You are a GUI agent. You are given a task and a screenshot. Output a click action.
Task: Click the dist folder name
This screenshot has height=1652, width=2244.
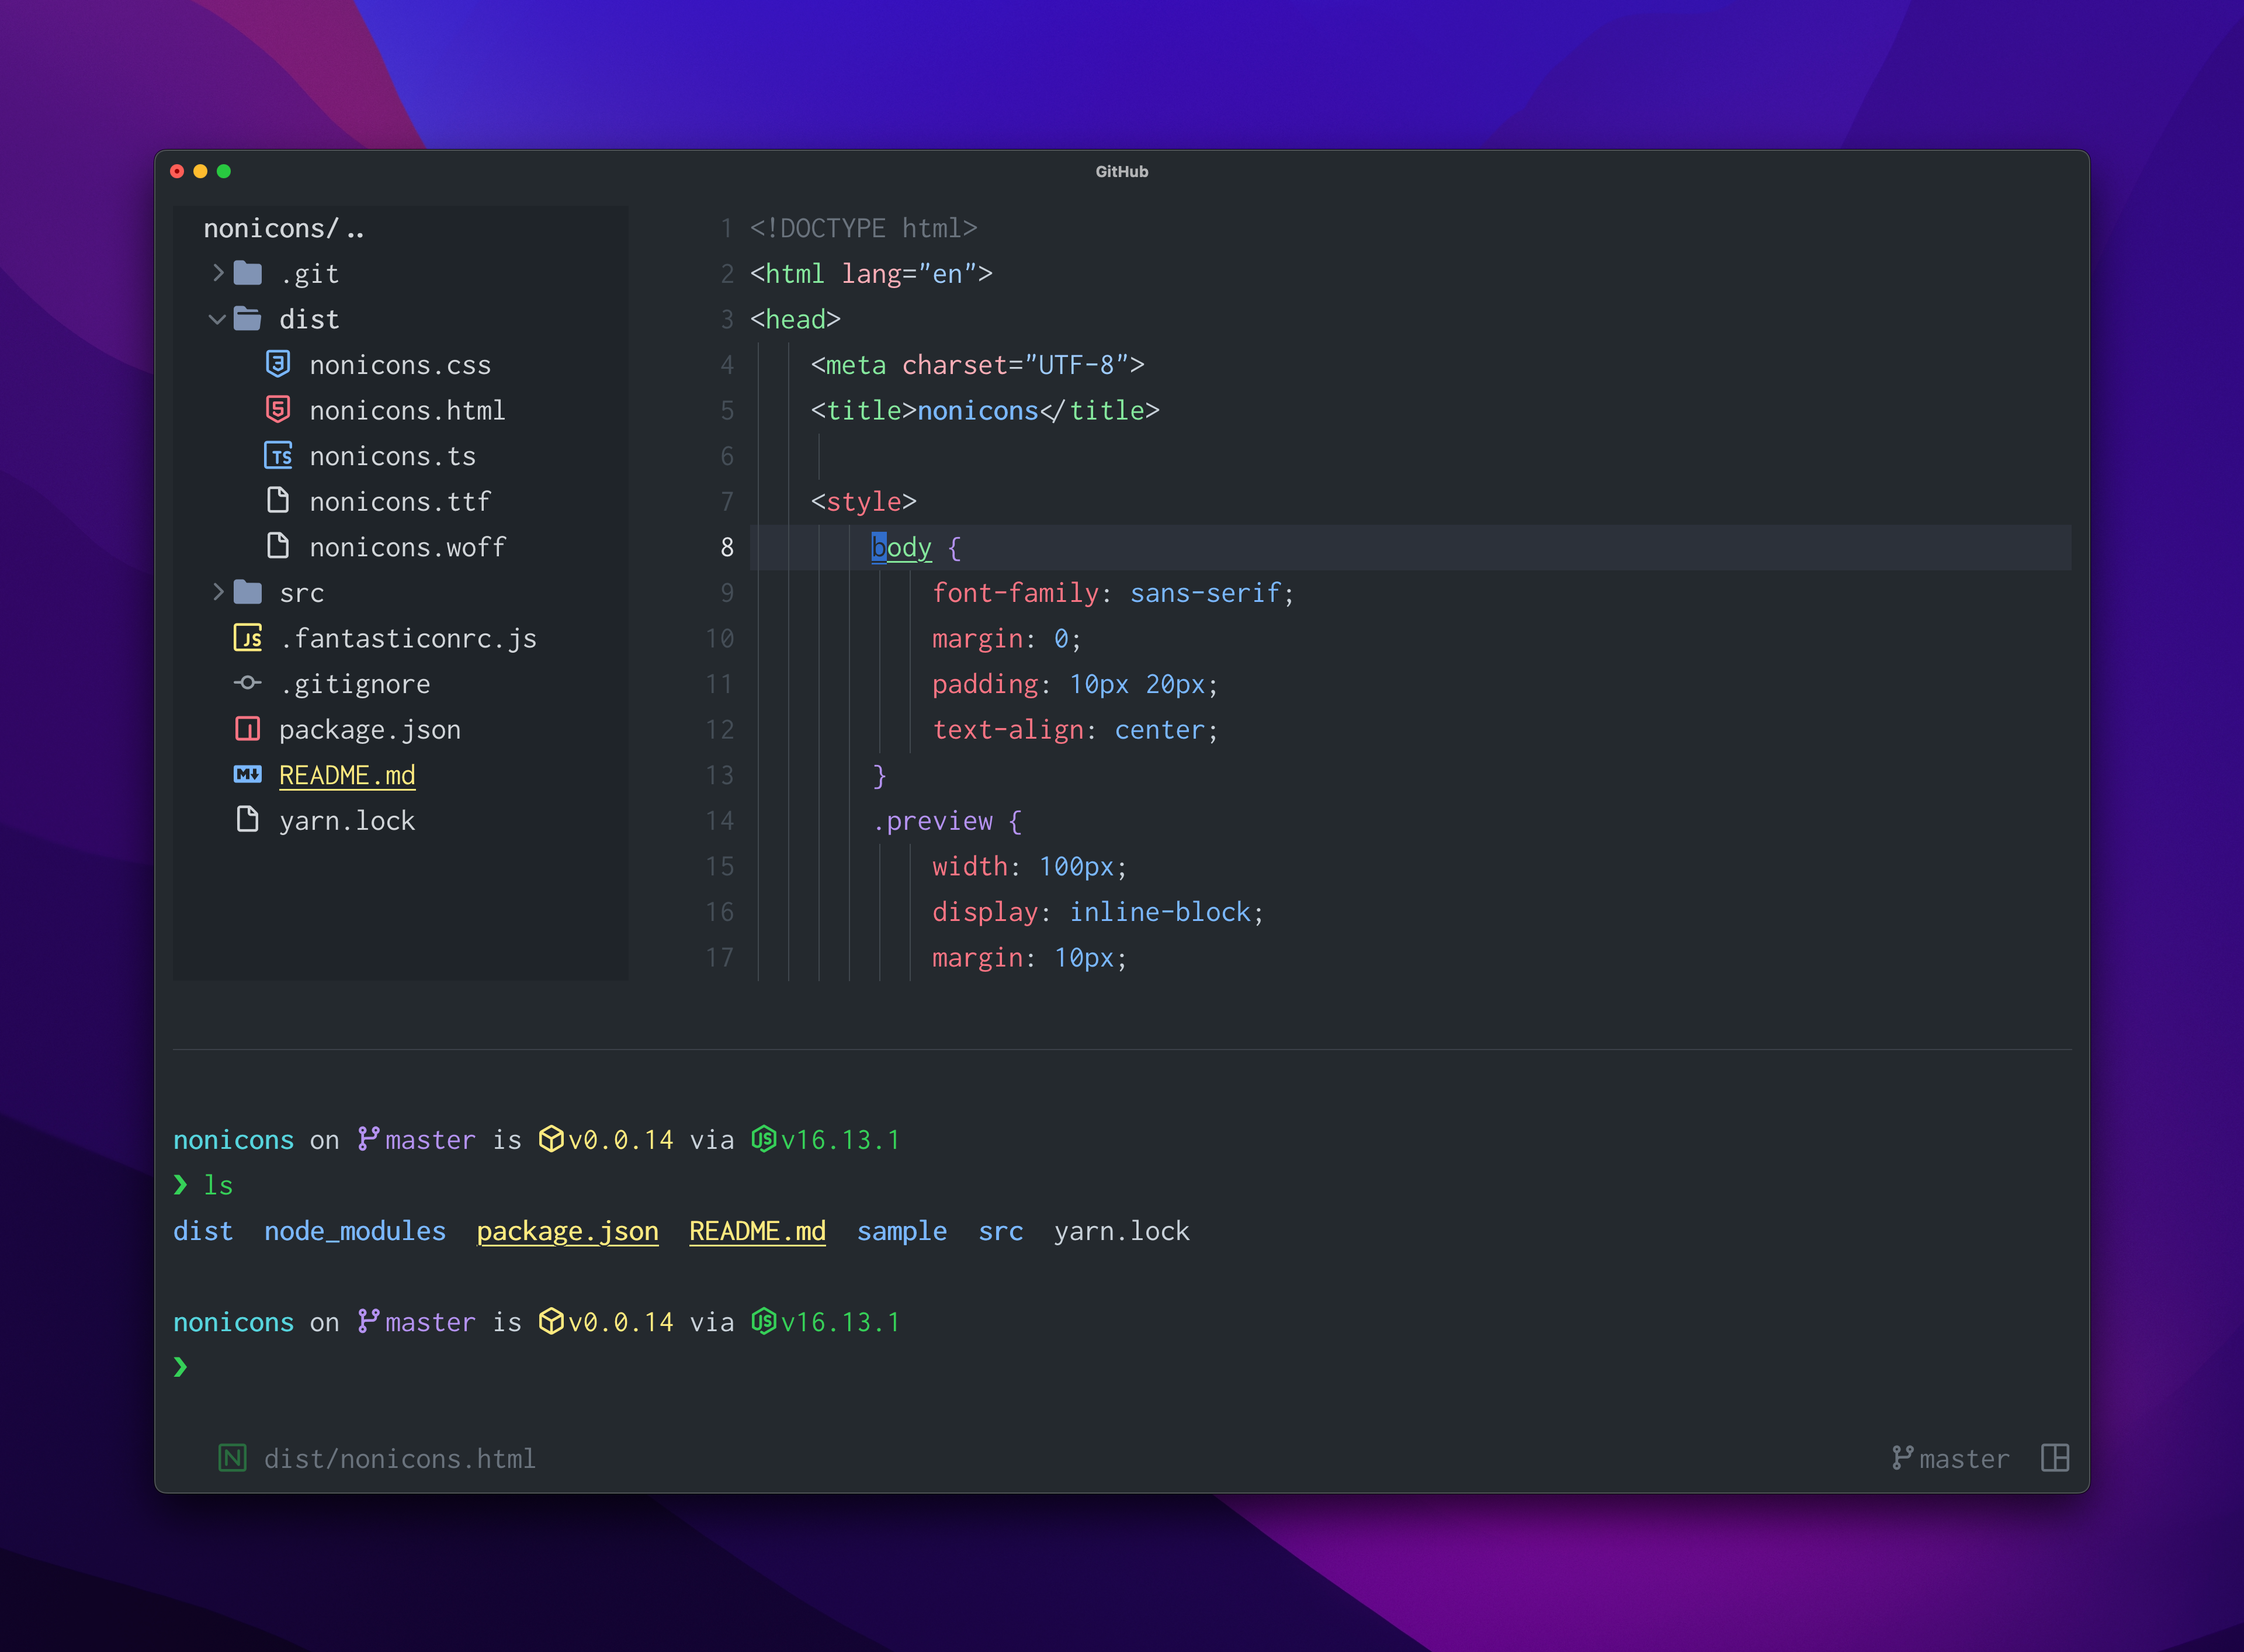(309, 319)
